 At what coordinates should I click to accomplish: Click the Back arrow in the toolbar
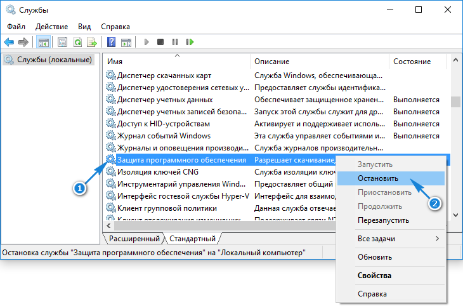[9, 43]
